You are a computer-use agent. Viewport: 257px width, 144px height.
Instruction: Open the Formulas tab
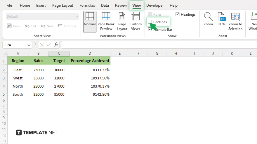pyautogui.click(x=87, y=6)
